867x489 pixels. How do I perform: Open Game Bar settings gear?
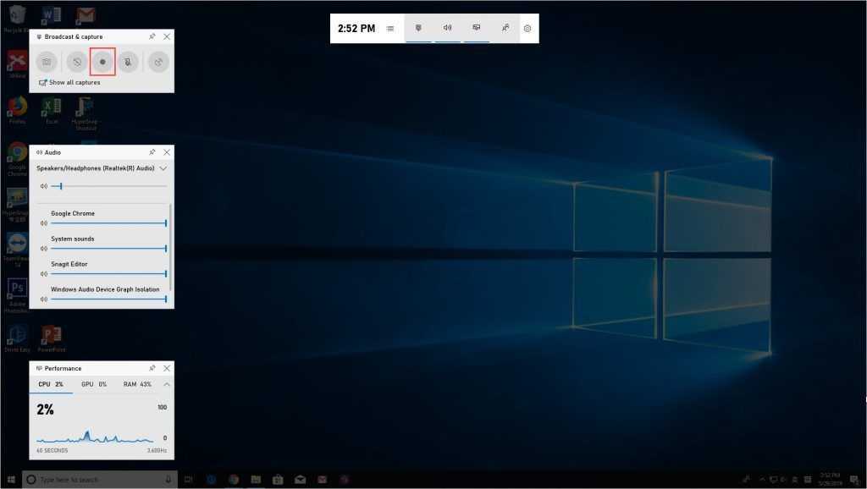click(527, 29)
